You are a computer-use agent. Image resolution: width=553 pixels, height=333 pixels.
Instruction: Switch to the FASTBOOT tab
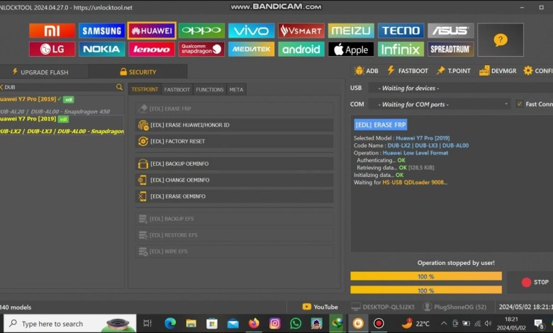(177, 89)
